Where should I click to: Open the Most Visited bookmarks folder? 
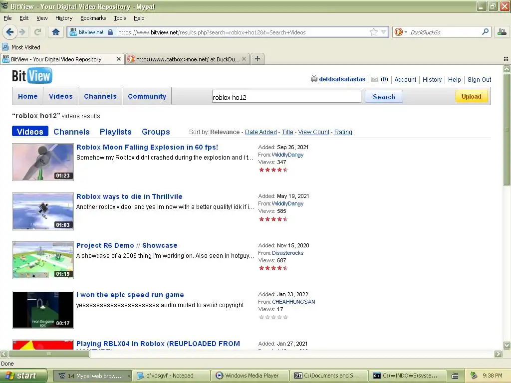[x=21, y=47]
